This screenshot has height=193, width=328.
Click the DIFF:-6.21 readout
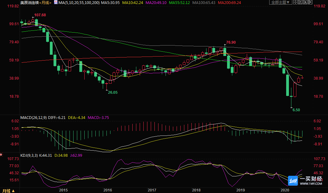point(57,118)
